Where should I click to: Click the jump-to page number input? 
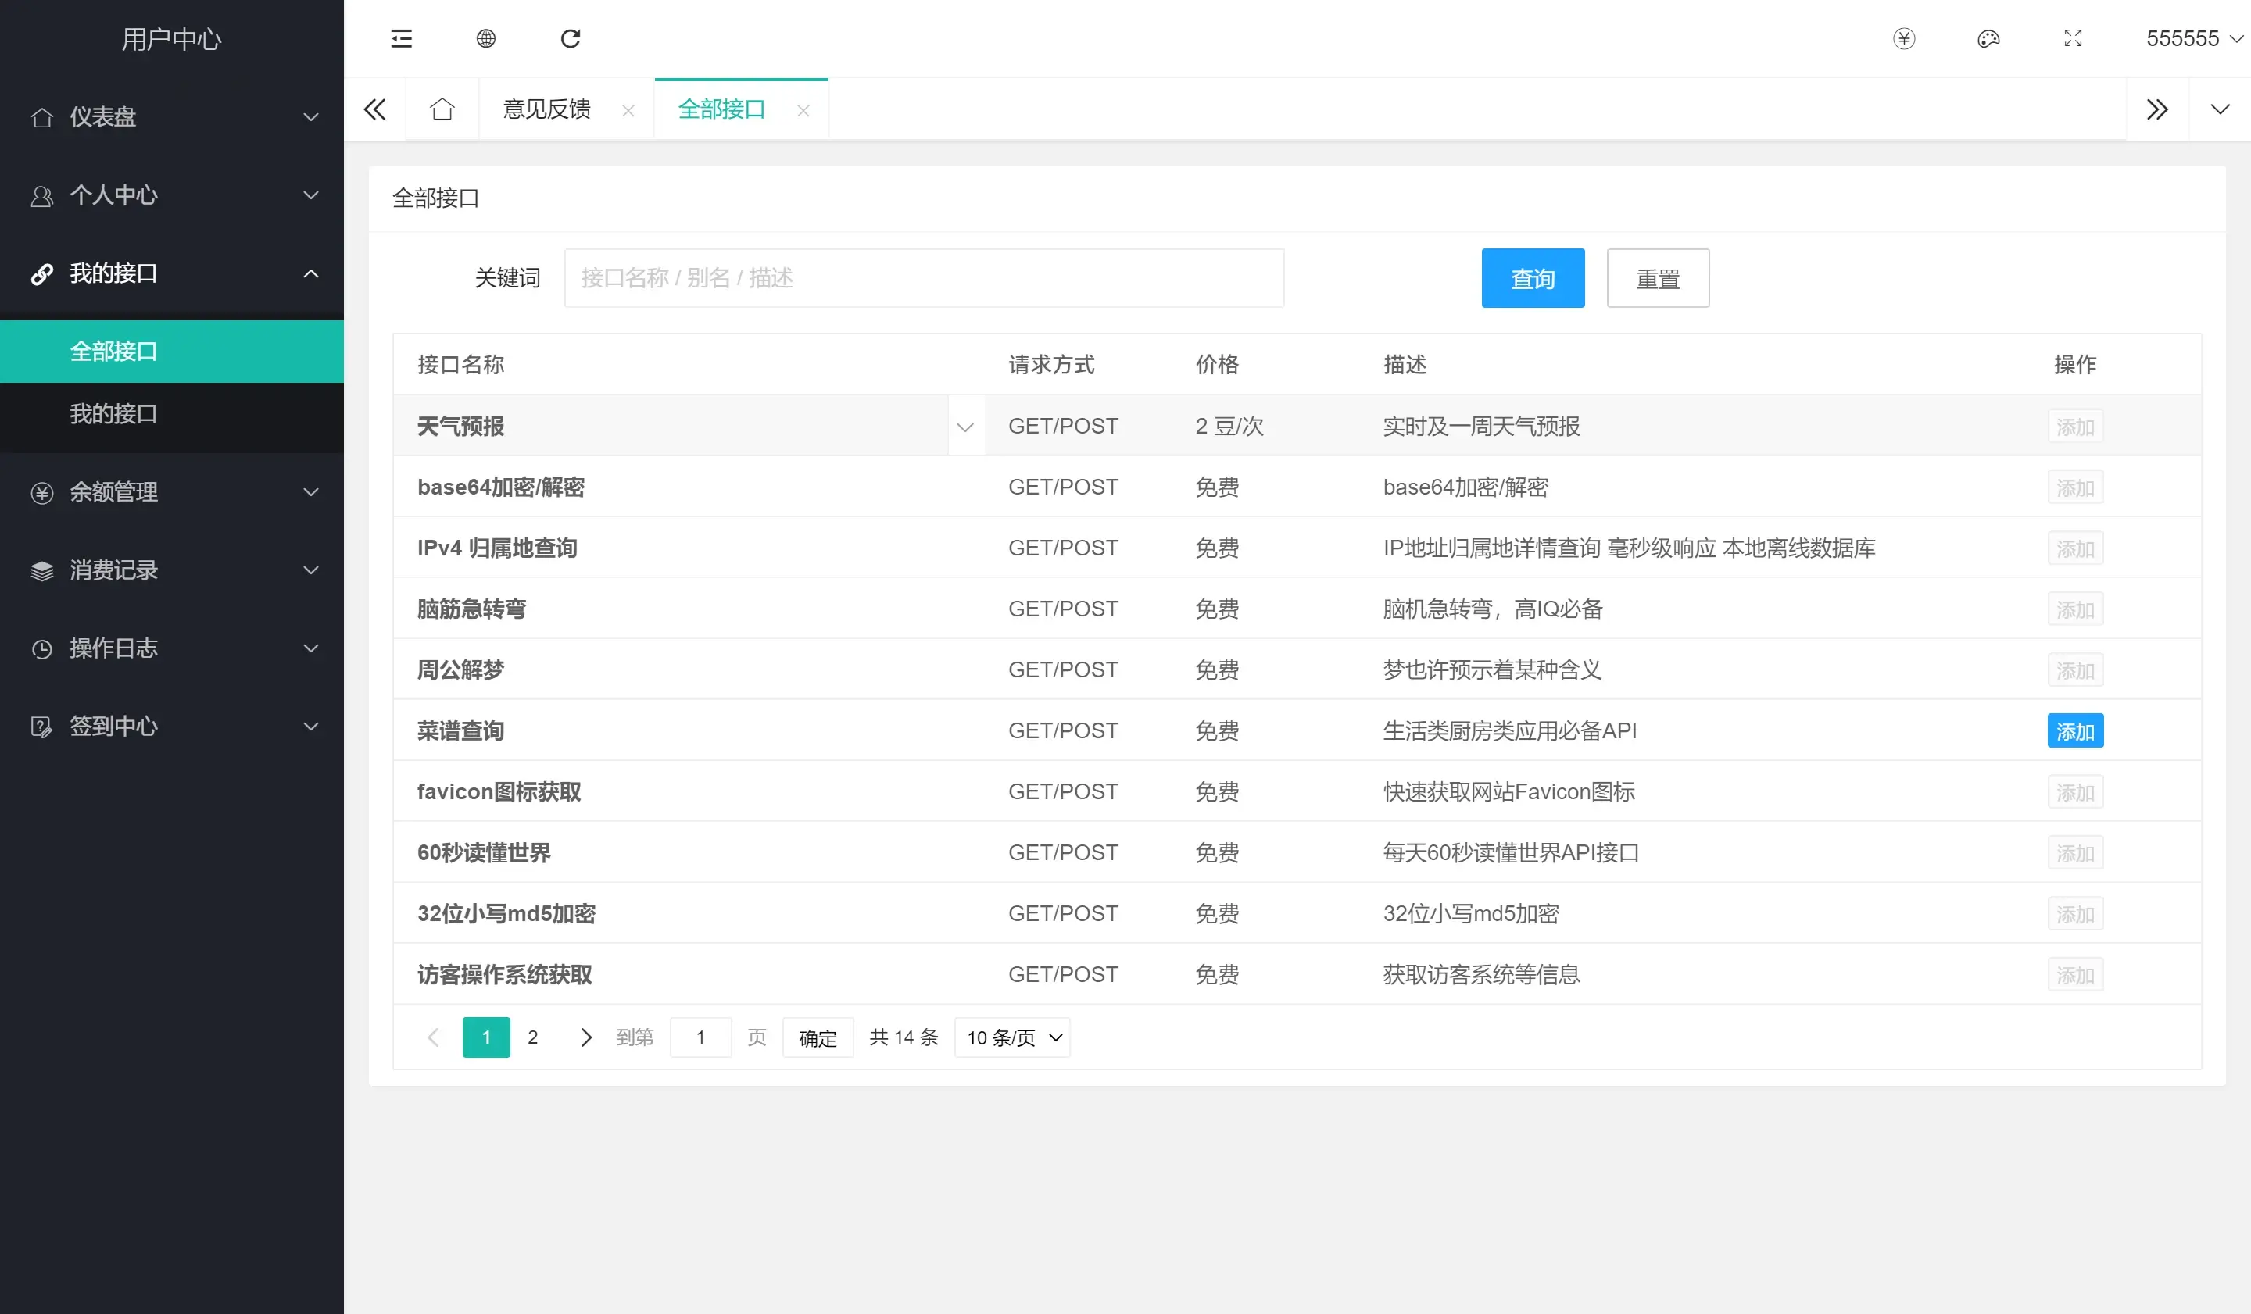tap(700, 1037)
